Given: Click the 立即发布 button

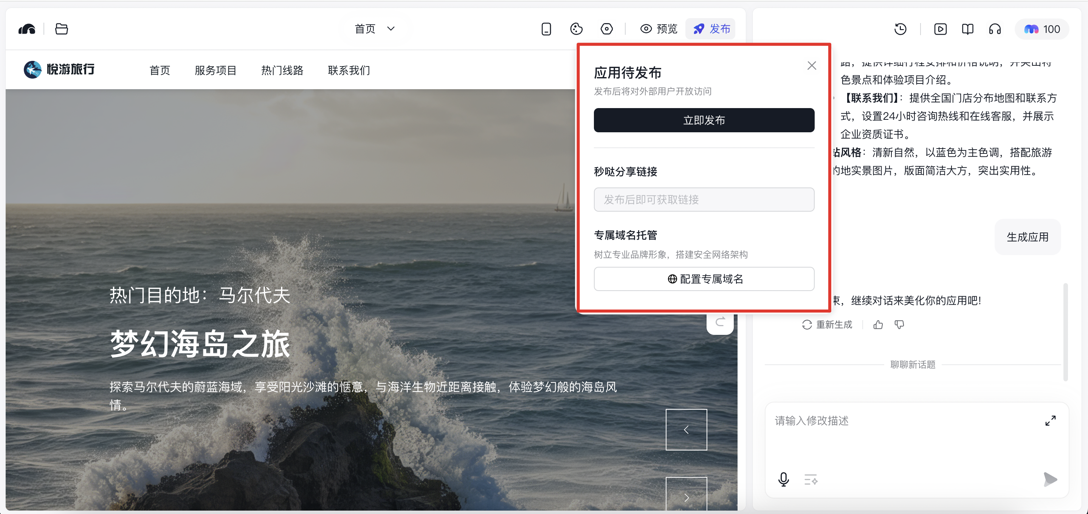Looking at the screenshot, I should click(x=704, y=120).
